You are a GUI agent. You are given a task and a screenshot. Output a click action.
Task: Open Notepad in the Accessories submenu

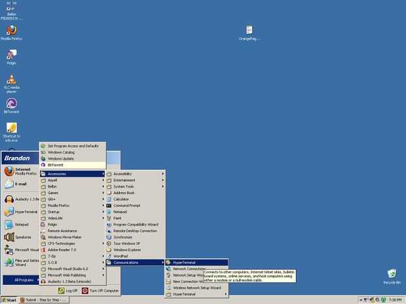[136, 212]
